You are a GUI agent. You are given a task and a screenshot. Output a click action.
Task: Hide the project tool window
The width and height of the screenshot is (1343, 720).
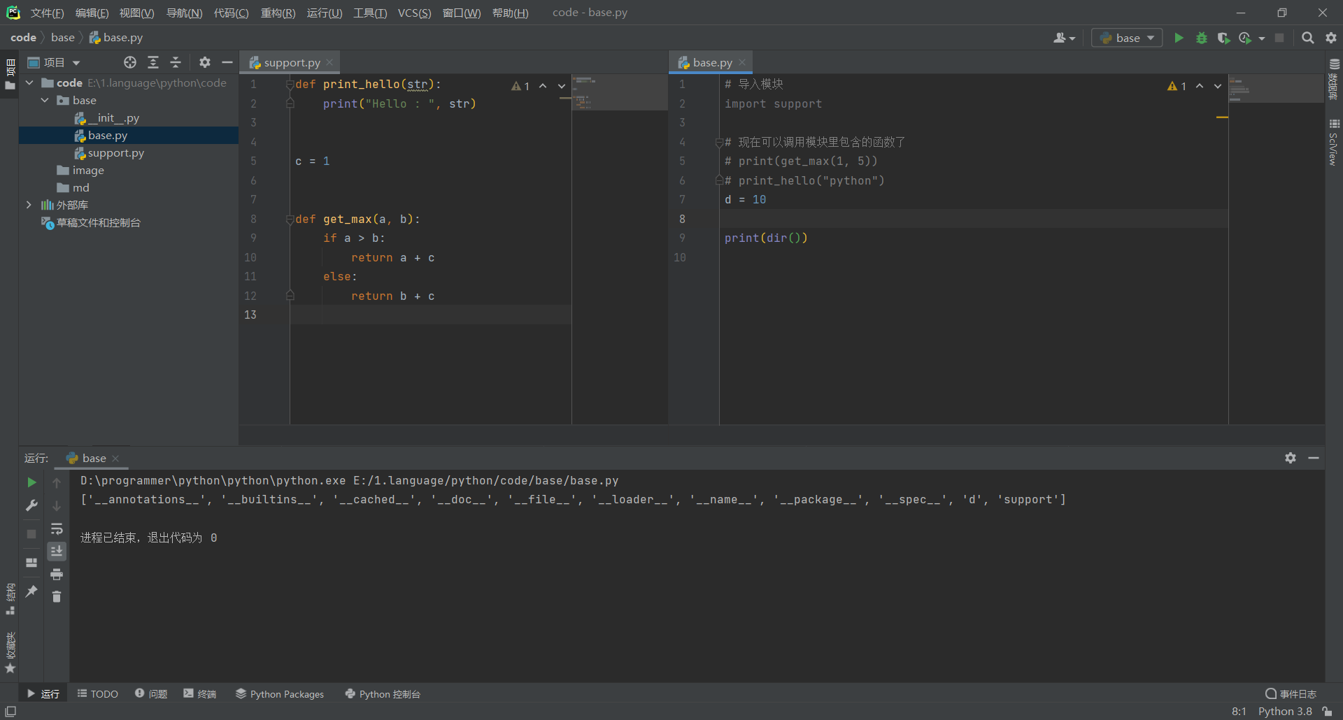(227, 62)
